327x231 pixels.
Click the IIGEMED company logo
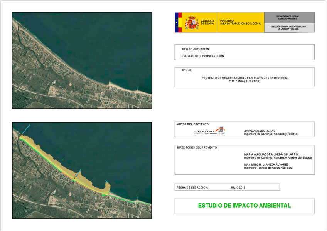210,131
